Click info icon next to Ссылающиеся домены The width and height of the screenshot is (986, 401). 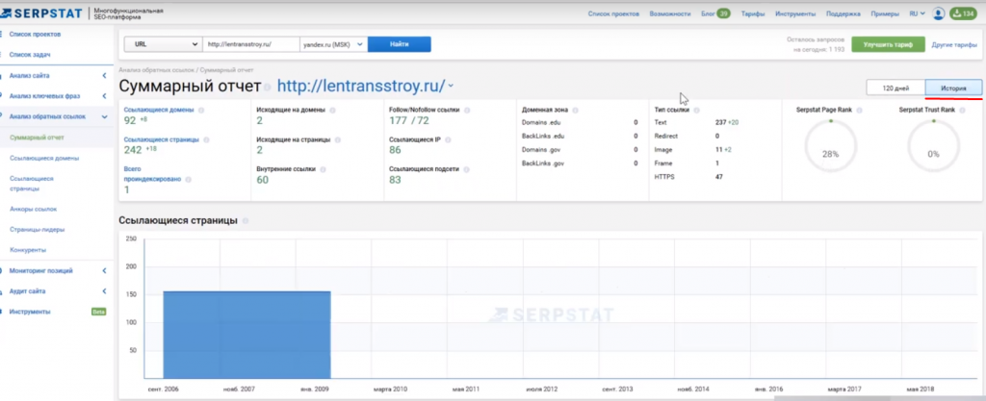[201, 110]
